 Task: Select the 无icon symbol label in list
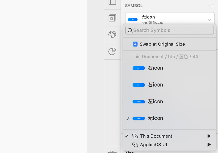[155, 118]
